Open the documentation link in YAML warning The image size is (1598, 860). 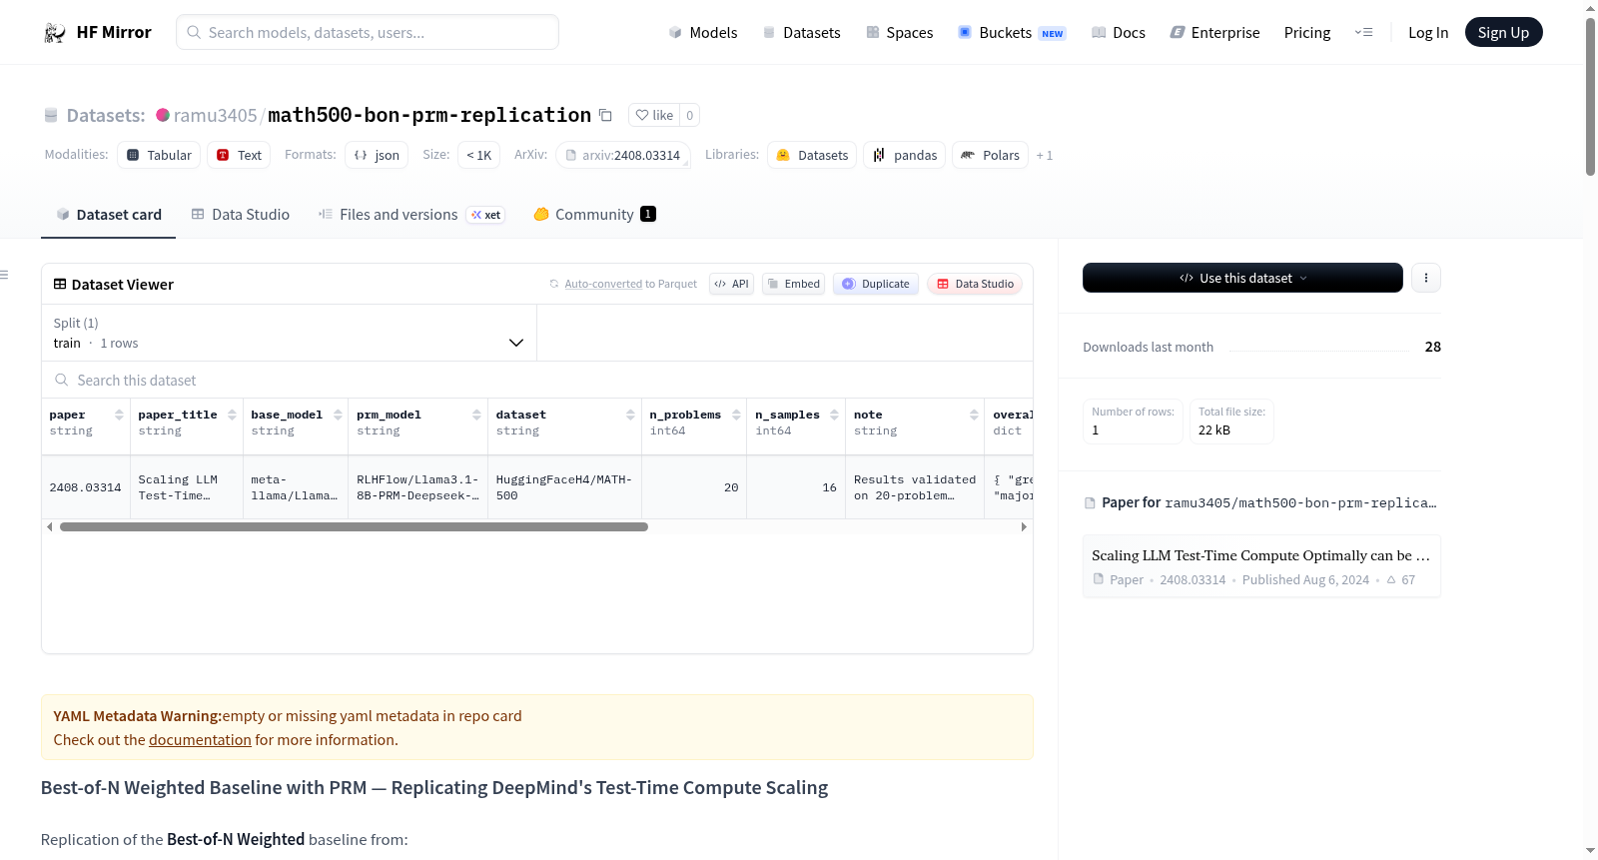(200, 740)
